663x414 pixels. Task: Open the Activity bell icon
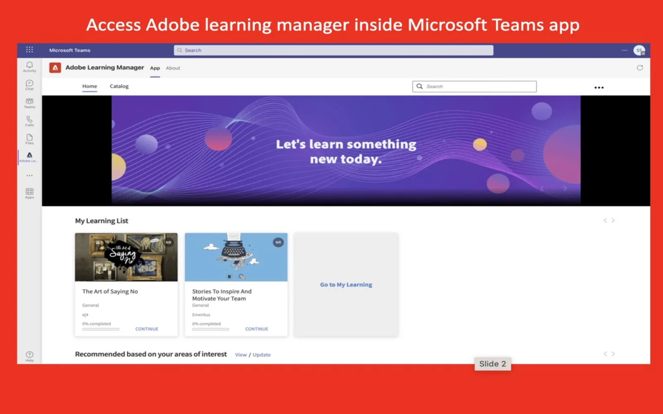coord(29,67)
